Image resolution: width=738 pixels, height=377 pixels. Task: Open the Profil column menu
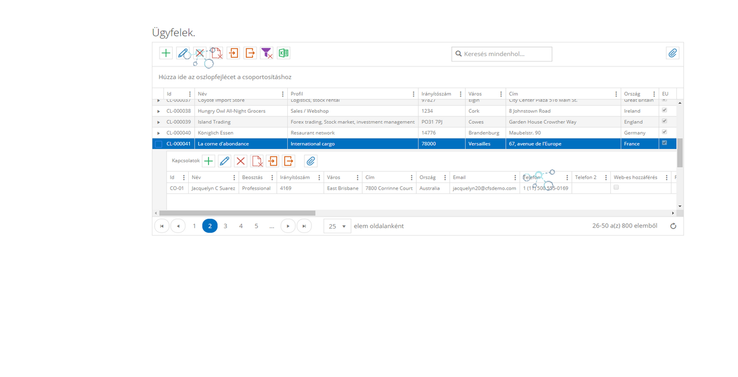click(414, 94)
